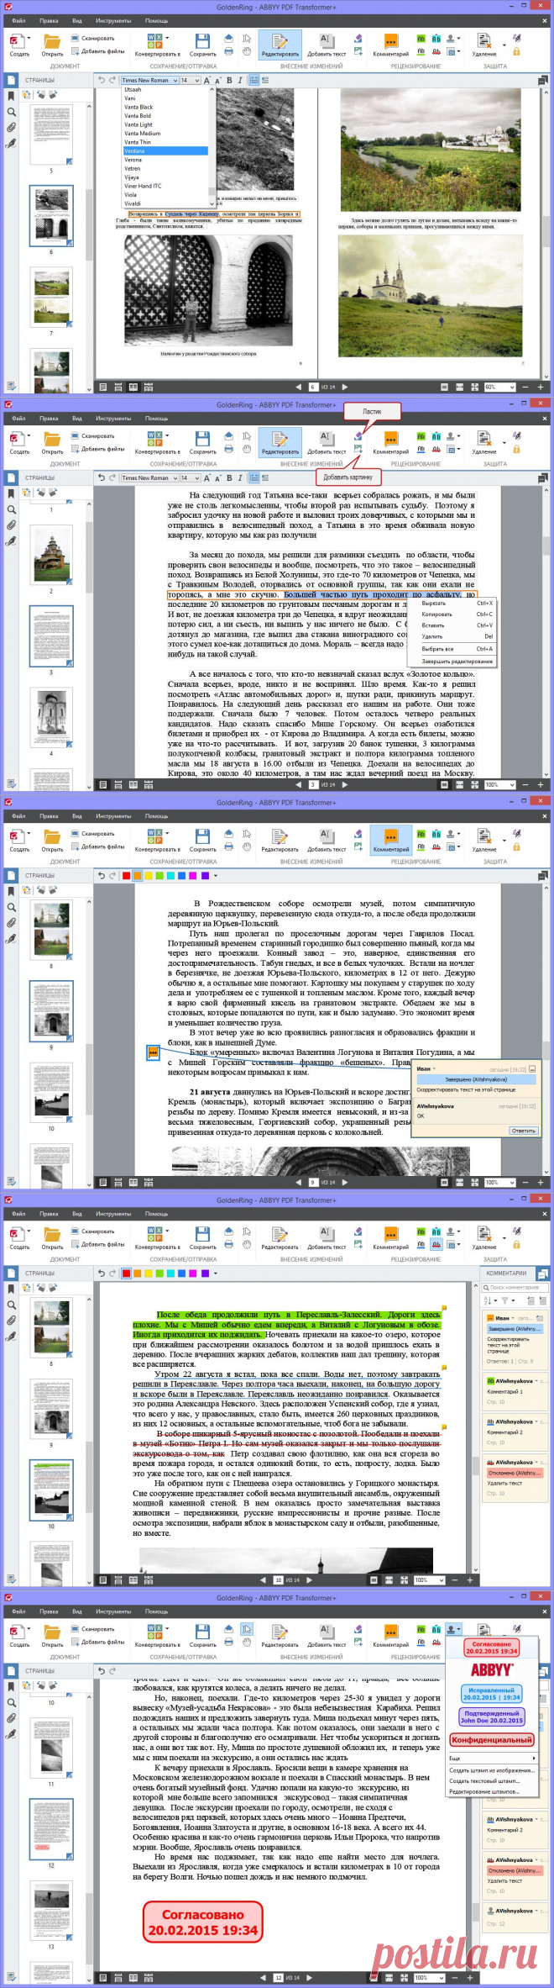The image size is (554, 1988).
Task: Toggle Italic in the font-list window toolbar
Action: tap(240, 80)
